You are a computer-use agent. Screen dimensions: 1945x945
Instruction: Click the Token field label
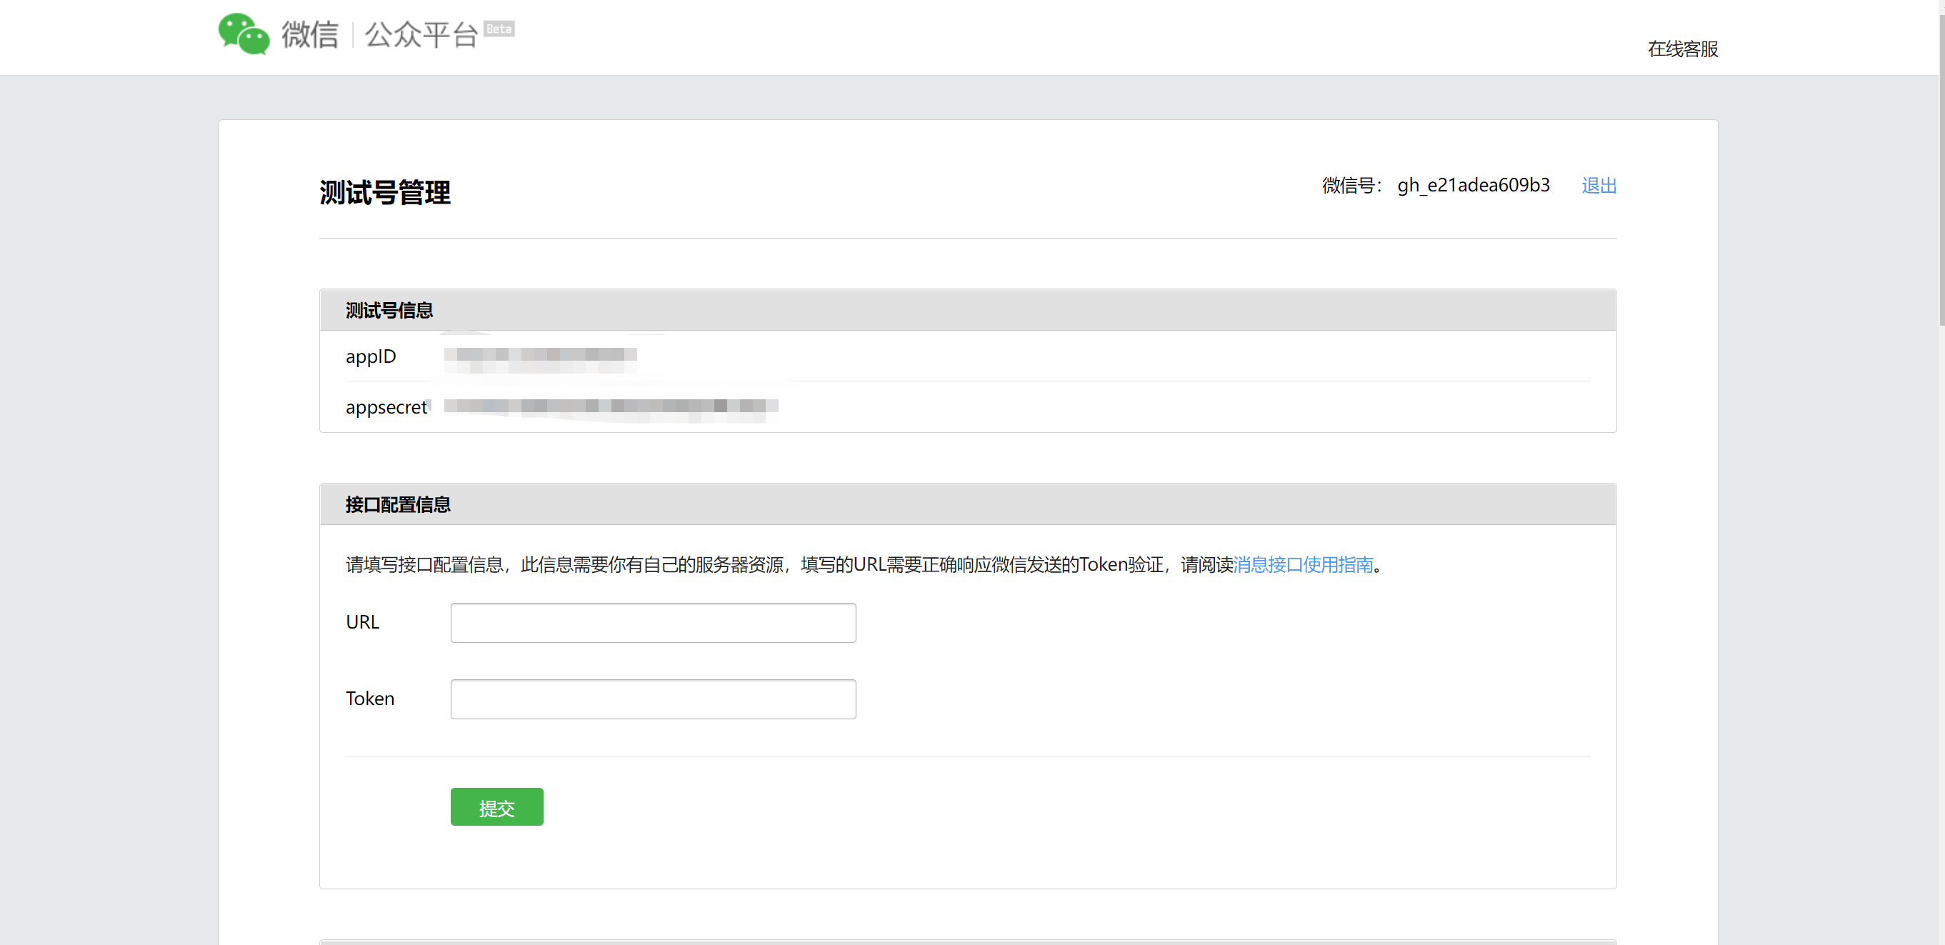pos(370,698)
